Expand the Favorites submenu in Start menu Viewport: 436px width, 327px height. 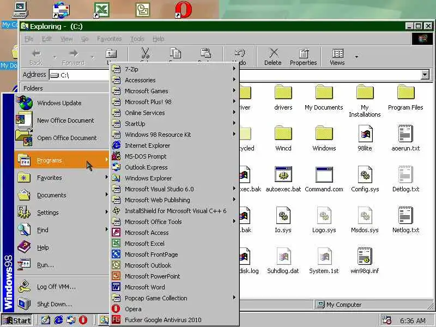pos(62,178)
